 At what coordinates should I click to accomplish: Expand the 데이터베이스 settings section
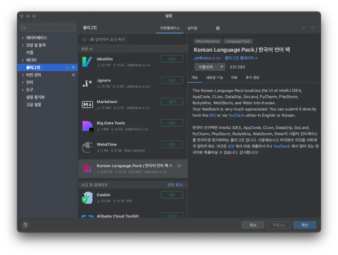tap(23, 38)
